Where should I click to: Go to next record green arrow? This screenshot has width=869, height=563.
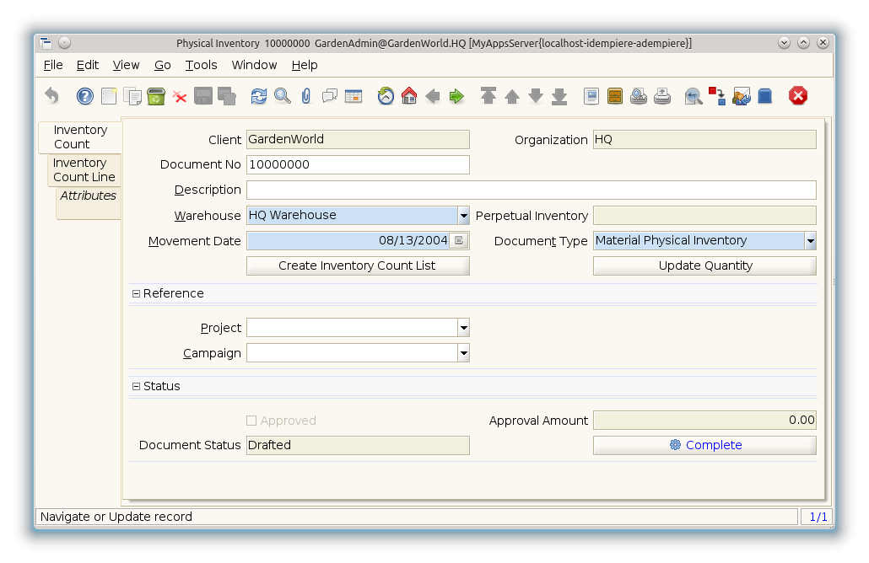(x=456, y=96)
